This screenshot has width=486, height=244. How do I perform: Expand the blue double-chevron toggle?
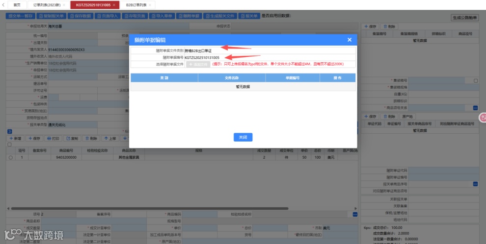pos(10,131)
